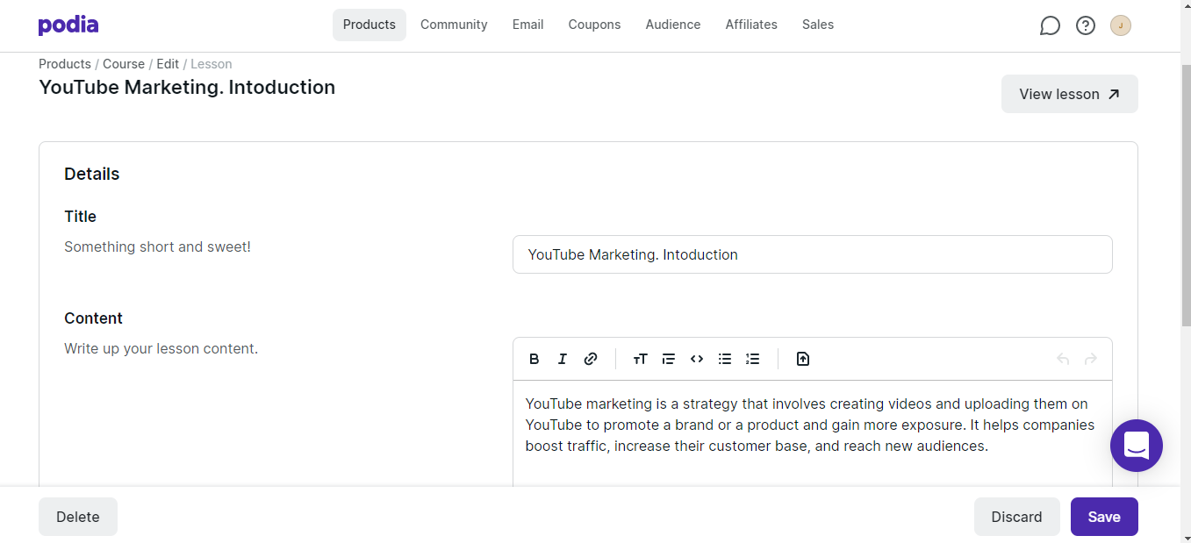
Task: Toggle bold formatting in the editor
Action: [x=534, y=359]
